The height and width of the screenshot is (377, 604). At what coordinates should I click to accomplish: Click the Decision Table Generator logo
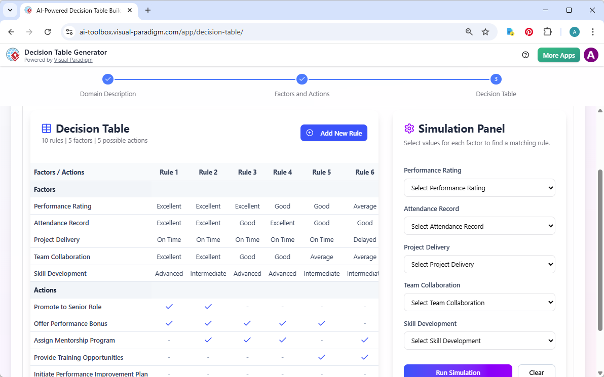point(13,55)
